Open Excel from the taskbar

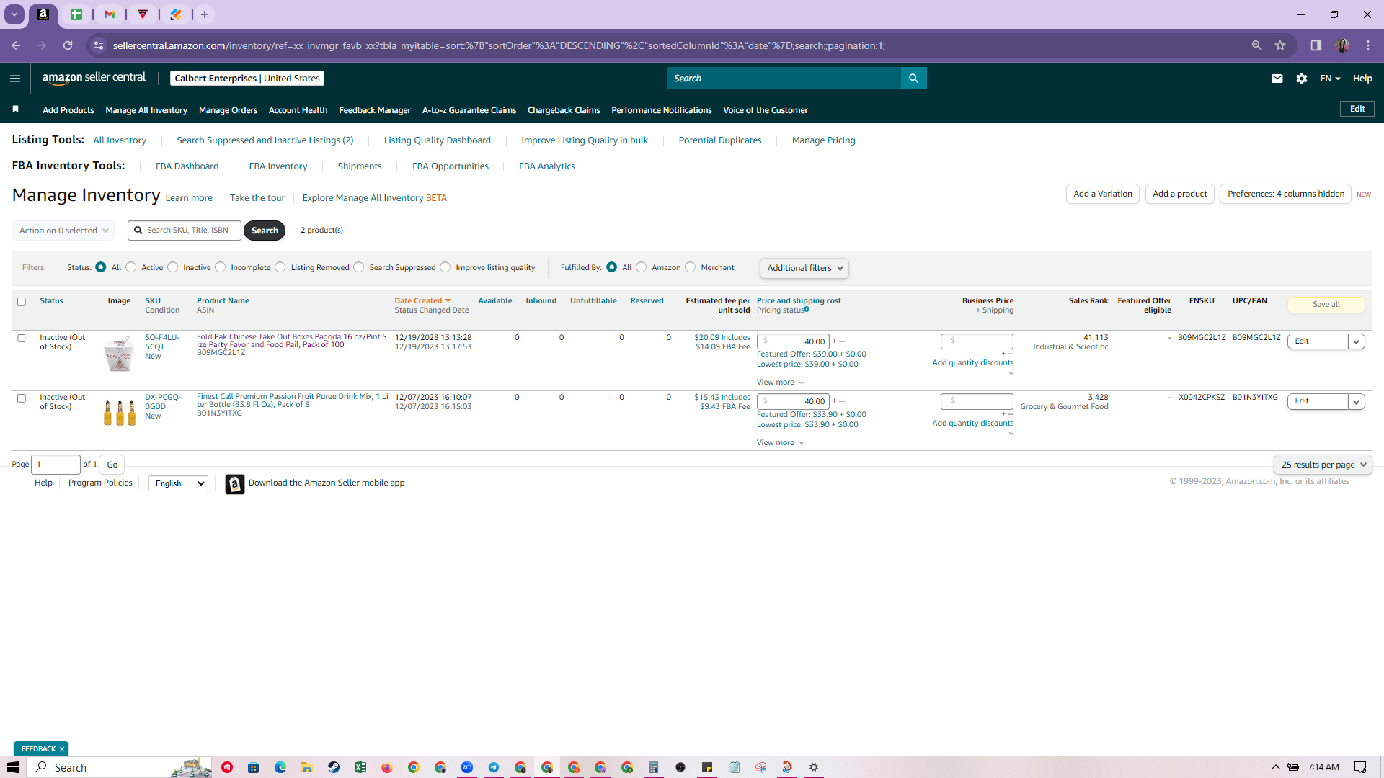[360, 767]
